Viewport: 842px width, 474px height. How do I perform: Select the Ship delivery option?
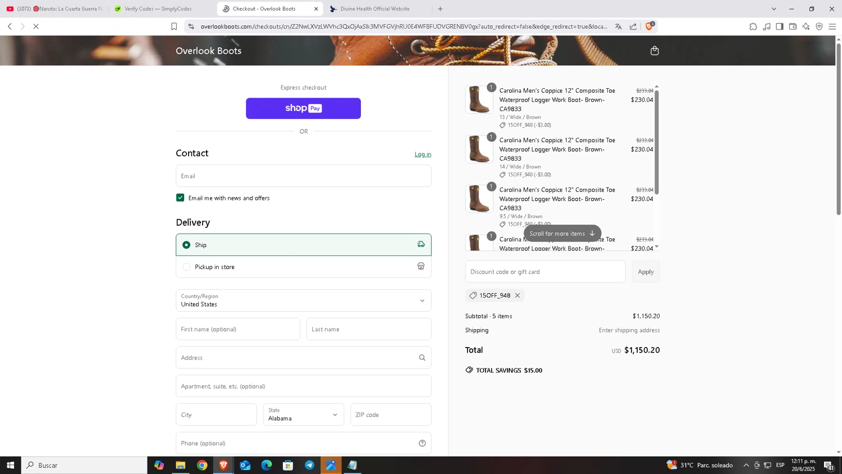coord(304,245)
